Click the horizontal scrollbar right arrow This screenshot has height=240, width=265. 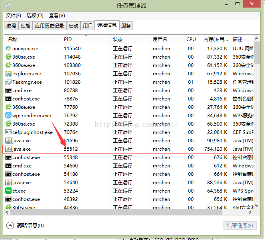click(250, 212)
